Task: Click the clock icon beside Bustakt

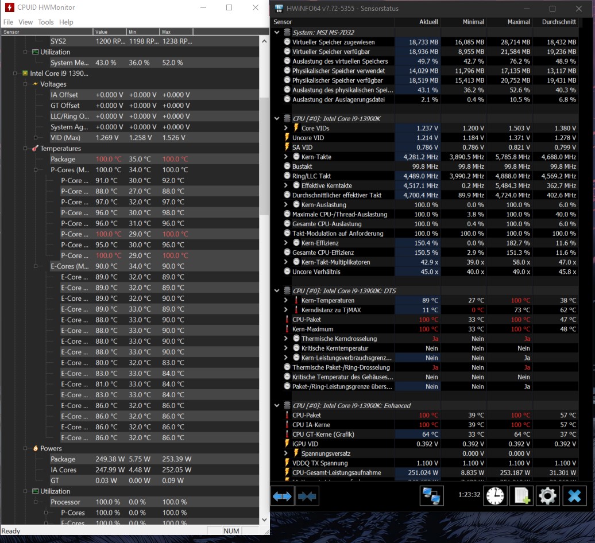Action: coord(287,166)
